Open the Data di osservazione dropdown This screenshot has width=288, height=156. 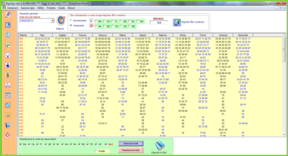pyautogui.click(x=52, y=21)
